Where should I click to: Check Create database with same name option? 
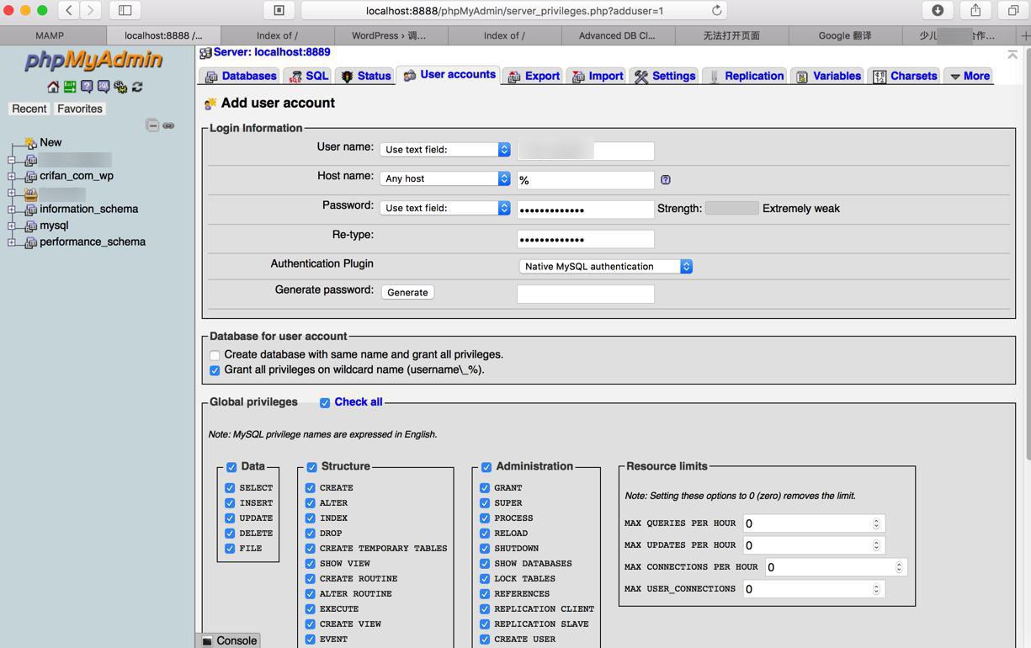pyautogui.click(x=215, y=355)
